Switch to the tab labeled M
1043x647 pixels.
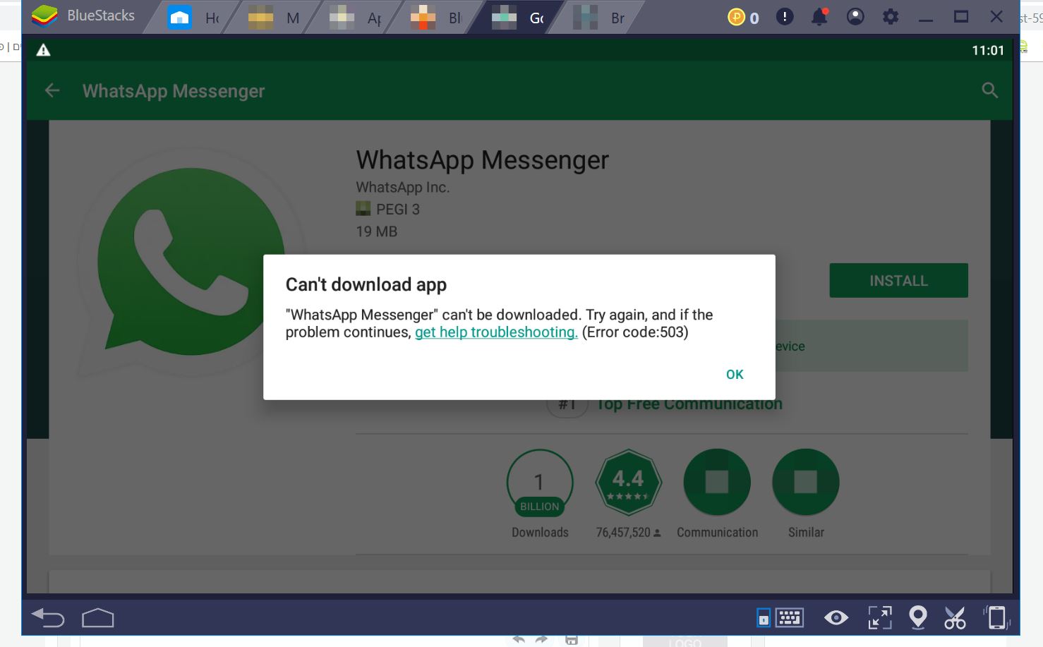tap(273, 18)
